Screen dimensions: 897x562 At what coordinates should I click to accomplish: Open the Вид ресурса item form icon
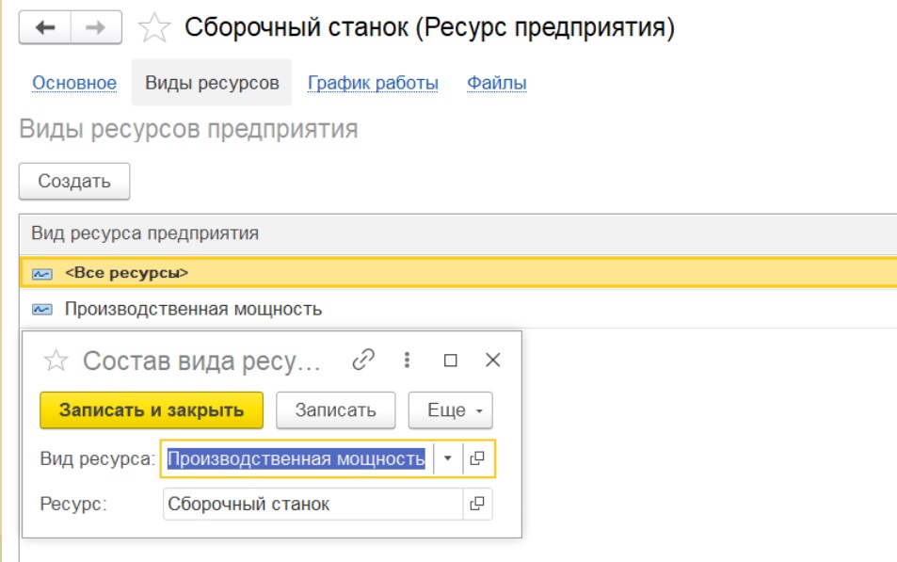click(x=477, y=458)
